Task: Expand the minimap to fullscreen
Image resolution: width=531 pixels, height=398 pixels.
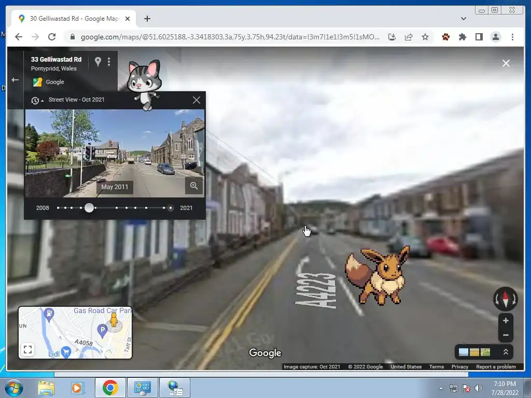Action: 28,349
